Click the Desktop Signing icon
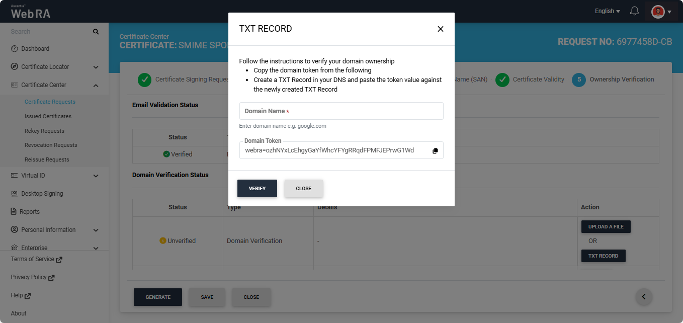The height and width of the screenshot is (323, 683). [14, 194]
